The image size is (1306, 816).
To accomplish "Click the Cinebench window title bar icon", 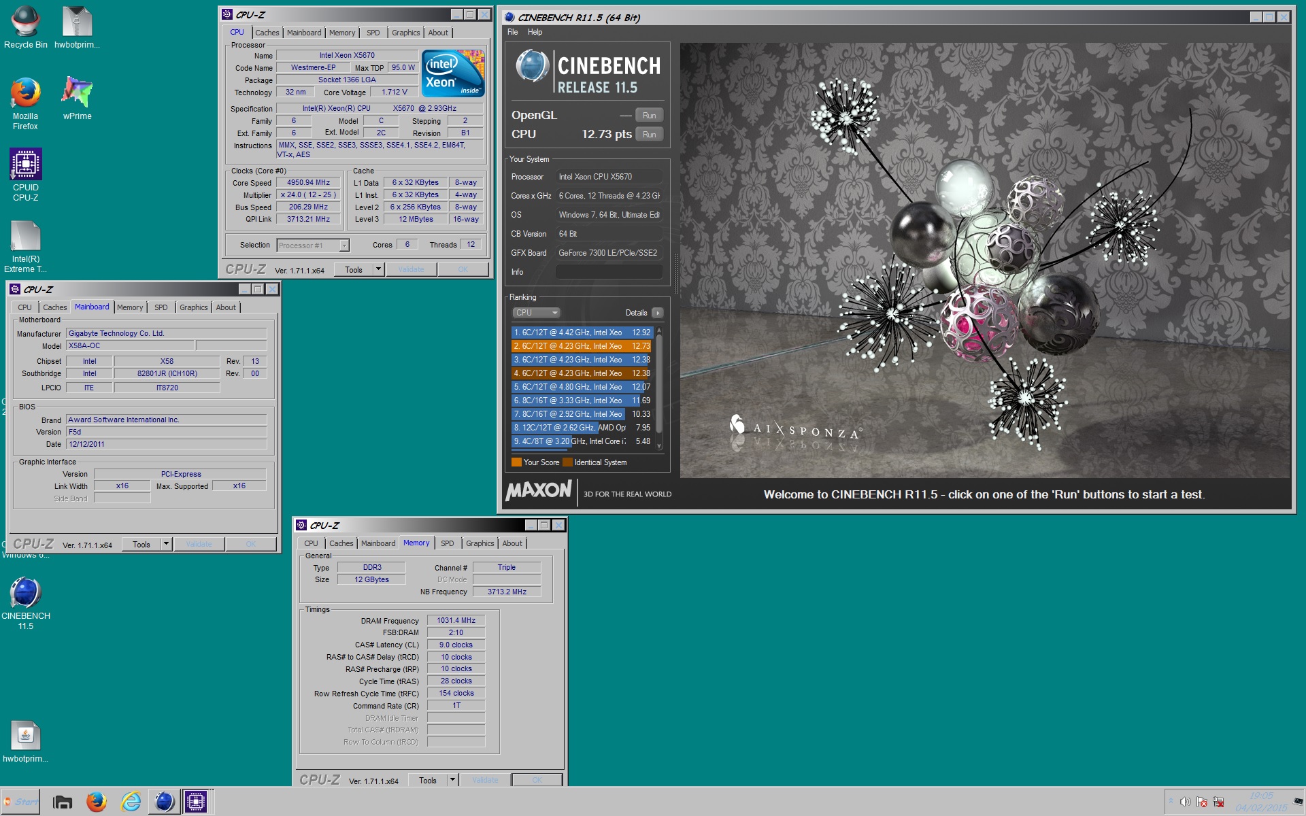I will (509, 17).
